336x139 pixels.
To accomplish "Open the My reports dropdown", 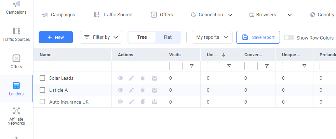I will [x=212, y=37].
